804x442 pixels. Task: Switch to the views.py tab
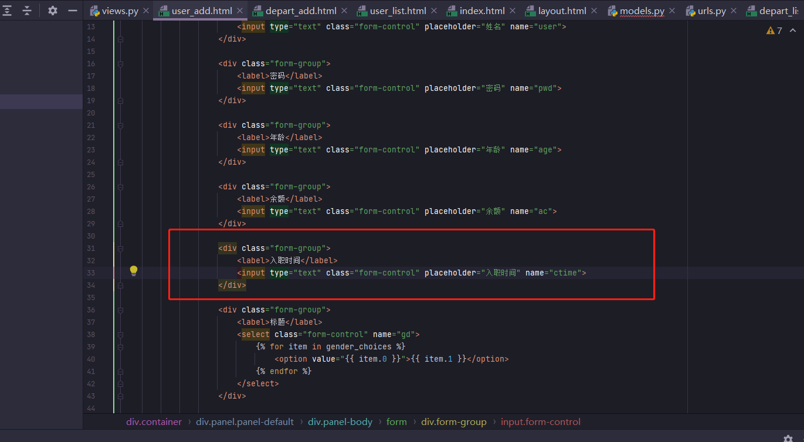[120, 11]
